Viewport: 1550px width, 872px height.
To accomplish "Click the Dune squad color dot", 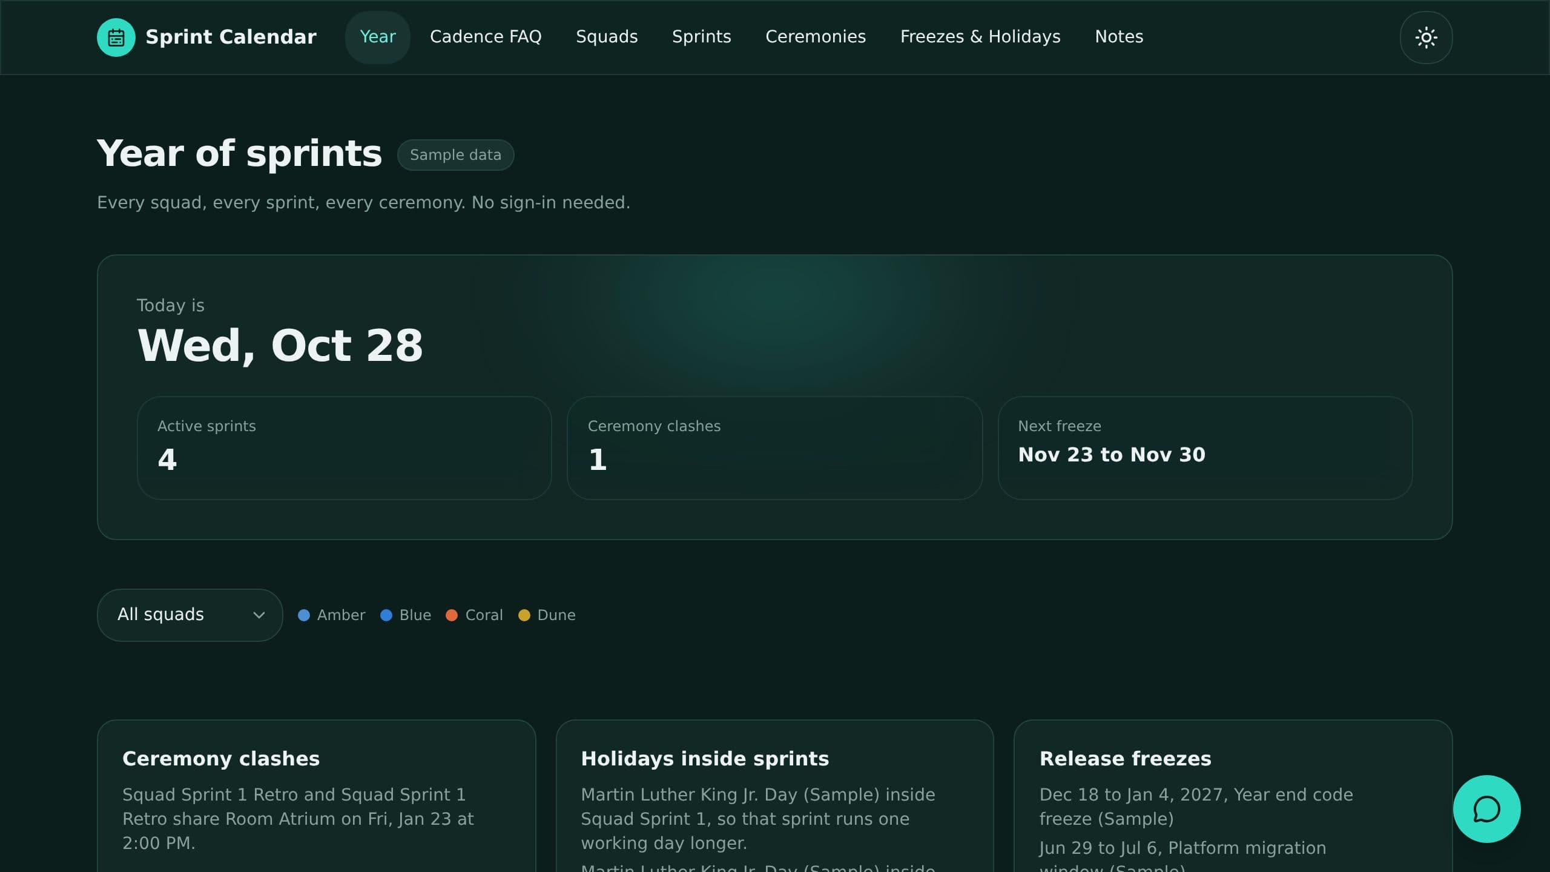I will click(524, 615).
